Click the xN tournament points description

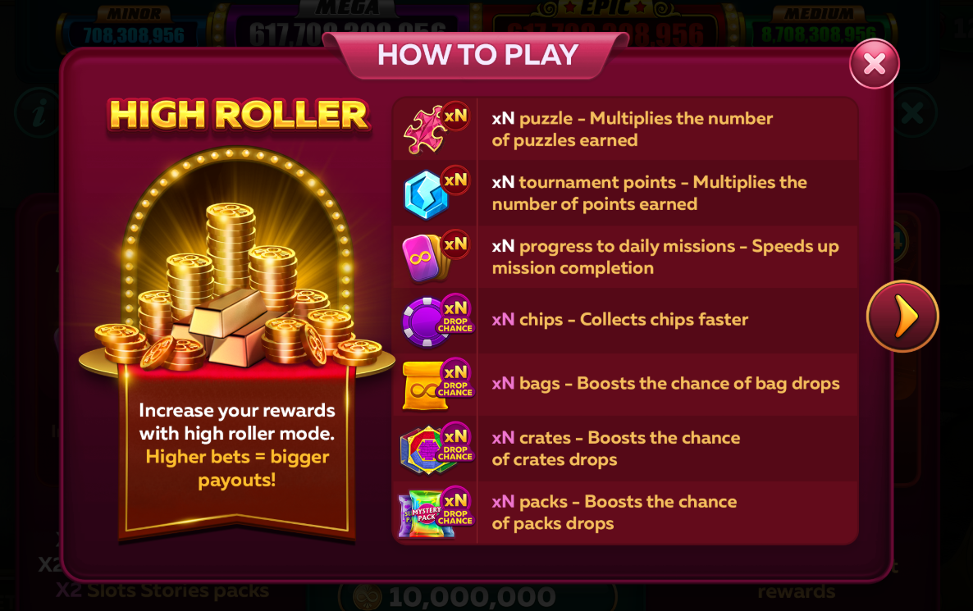point(649,193)
